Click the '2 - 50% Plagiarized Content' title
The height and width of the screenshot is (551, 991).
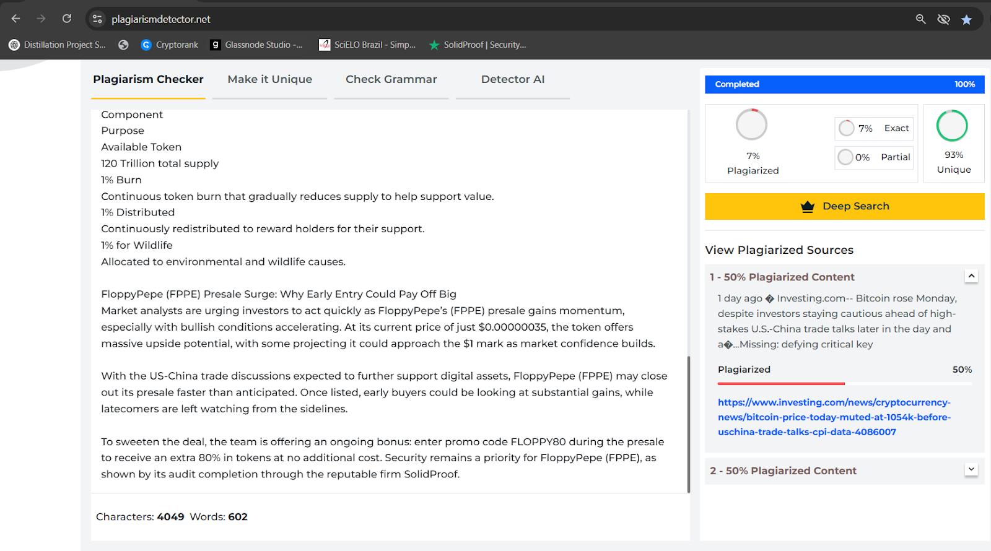(x=784, y=471)
